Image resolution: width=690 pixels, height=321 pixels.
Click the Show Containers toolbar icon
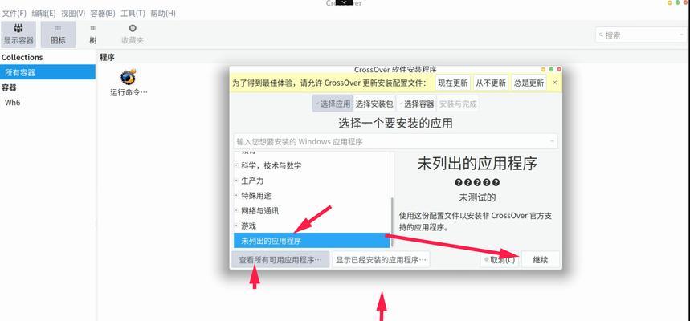click(18, 35)
